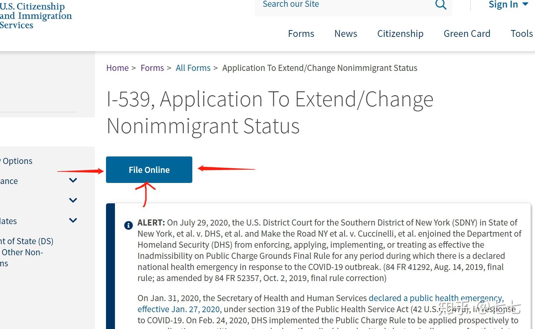Screen dimensions: 535x329
Task: Open the declared public health emergency link
Action: (x=436, y=298)
